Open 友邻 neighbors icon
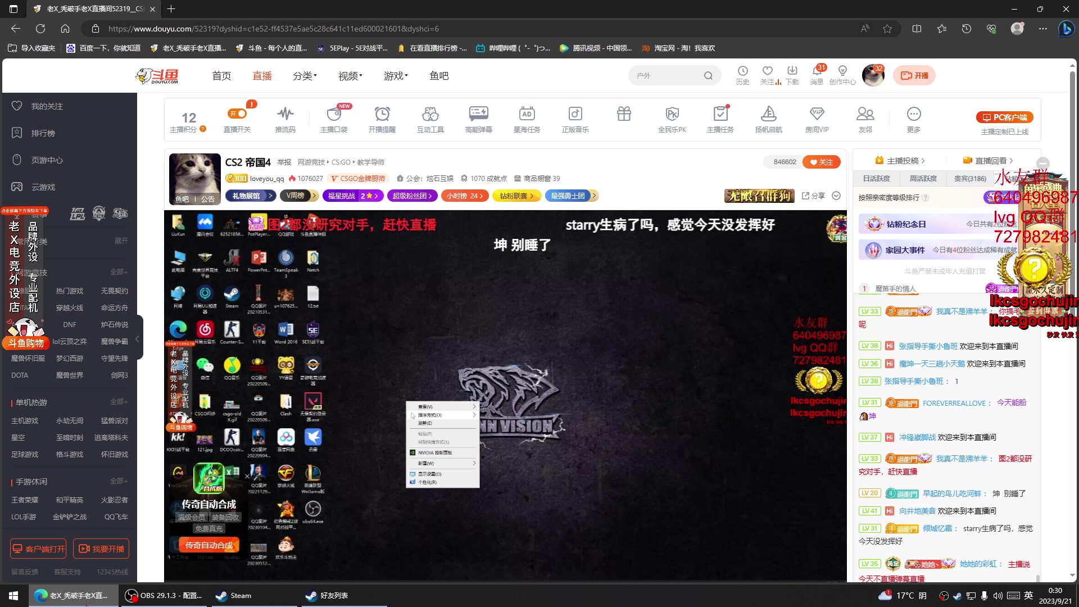The image size is (1079, 607). click(x=865, y=119)
